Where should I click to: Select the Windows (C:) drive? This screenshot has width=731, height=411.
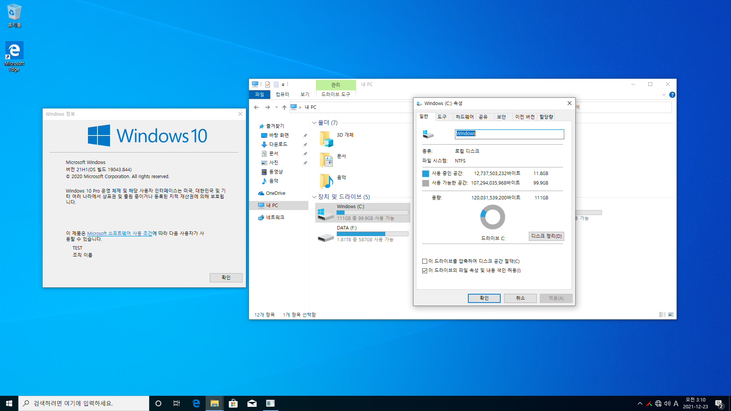coord(362,212)
